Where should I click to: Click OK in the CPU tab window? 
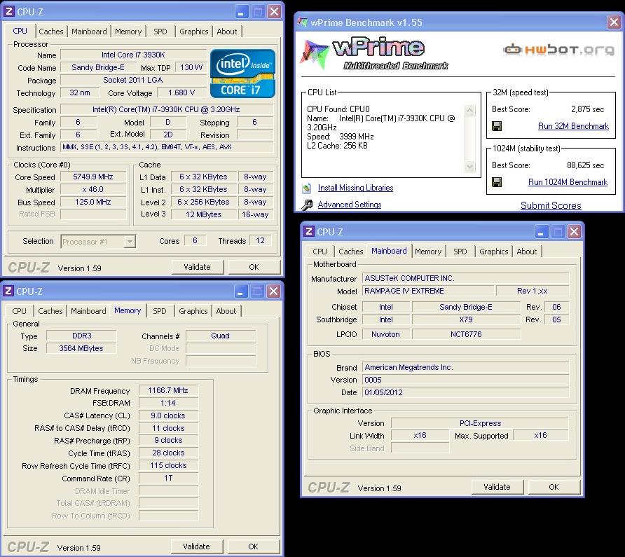coord(254,267)
